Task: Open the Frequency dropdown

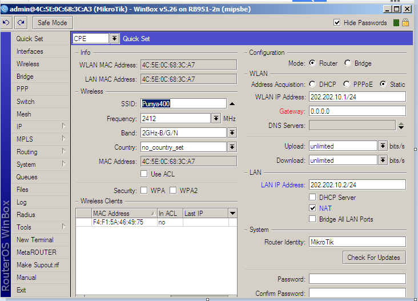Action: coord(216,118)
